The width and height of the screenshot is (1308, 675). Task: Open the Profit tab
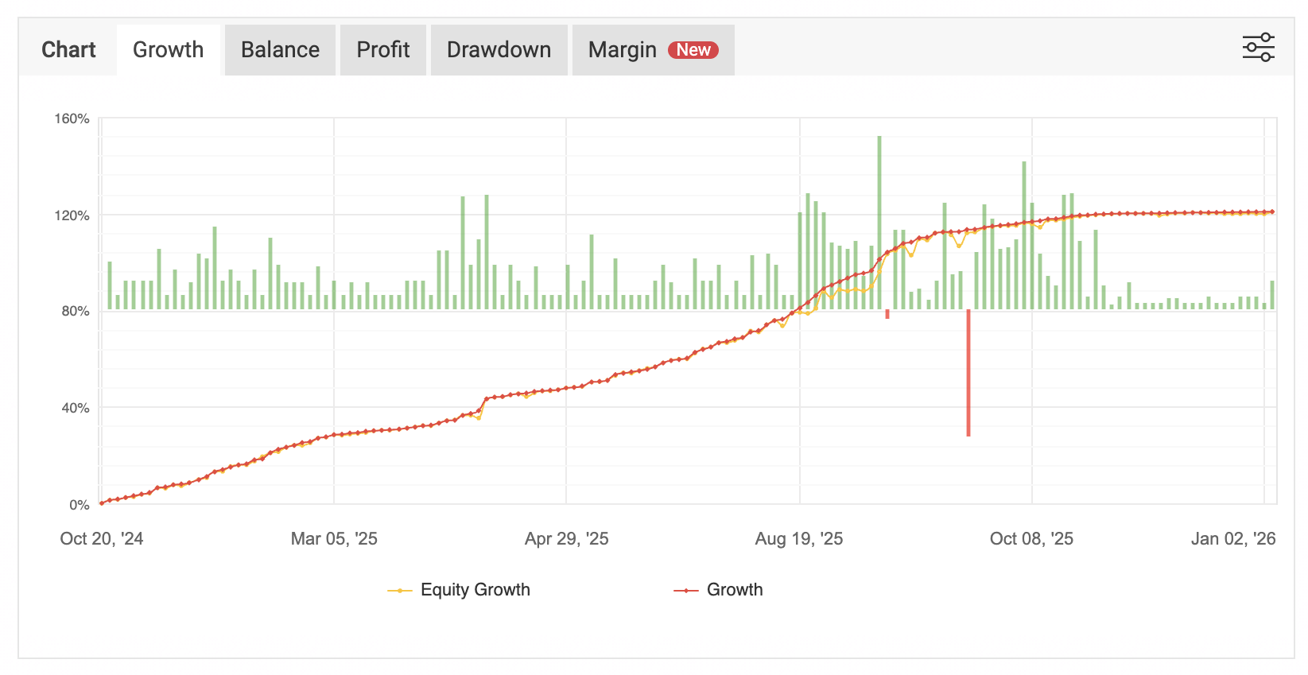point(382,50)
